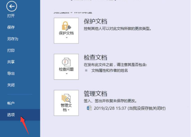Viewport: 191px width, 137px height.
Task: Click the 在发布此文件之前 notice text
Action: pos(115,65)
